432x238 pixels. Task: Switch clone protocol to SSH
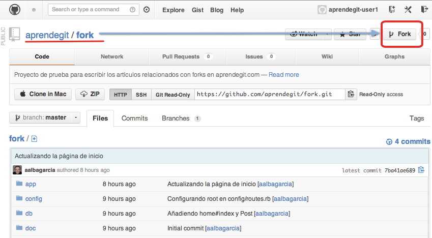(x=141, y=95)
